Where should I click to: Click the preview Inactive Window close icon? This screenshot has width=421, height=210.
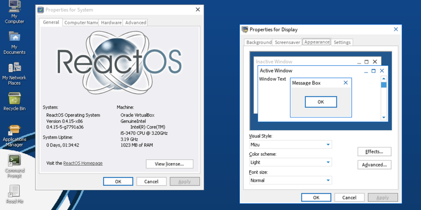pos(375,62)
